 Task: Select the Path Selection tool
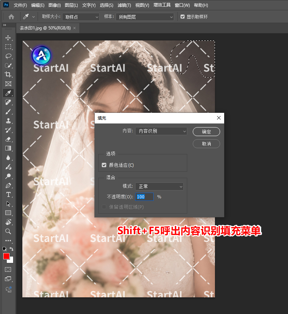point(8,204)
